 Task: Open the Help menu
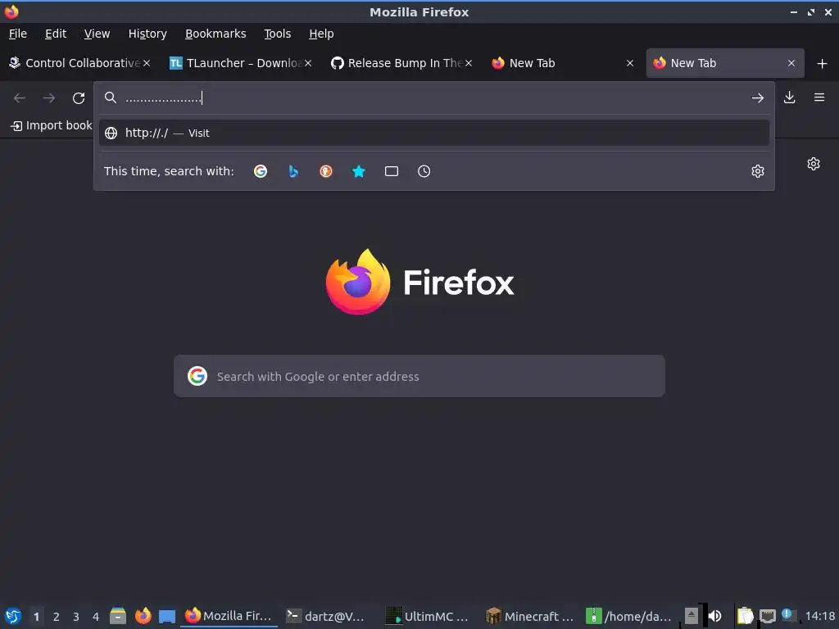pyautogui.click(x=321, y=34)
